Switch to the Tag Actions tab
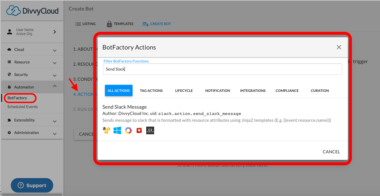The image size is (380, 196). click(151, 90)
